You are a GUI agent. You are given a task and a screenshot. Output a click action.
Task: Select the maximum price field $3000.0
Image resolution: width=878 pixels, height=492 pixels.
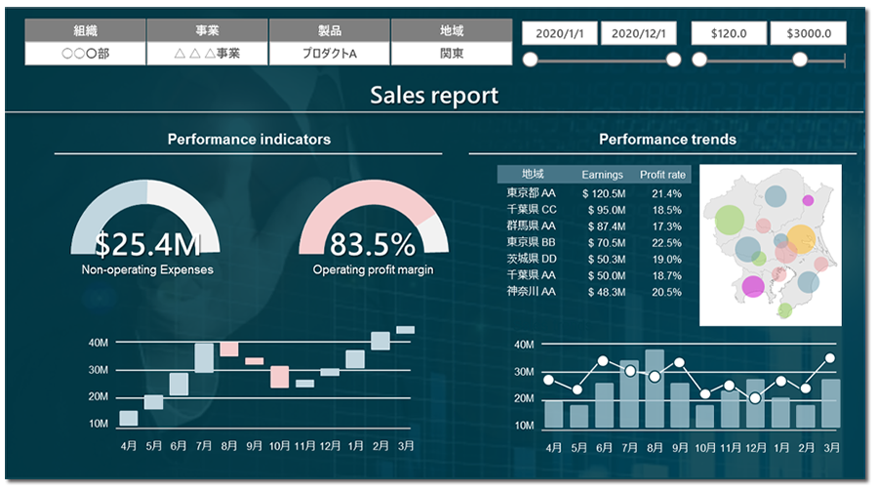point(807,33)
